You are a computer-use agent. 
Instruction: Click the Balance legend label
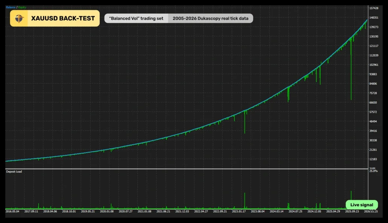point(11,7)
